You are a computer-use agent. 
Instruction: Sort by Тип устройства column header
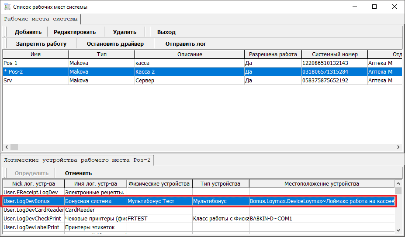(x=221, y=184)
